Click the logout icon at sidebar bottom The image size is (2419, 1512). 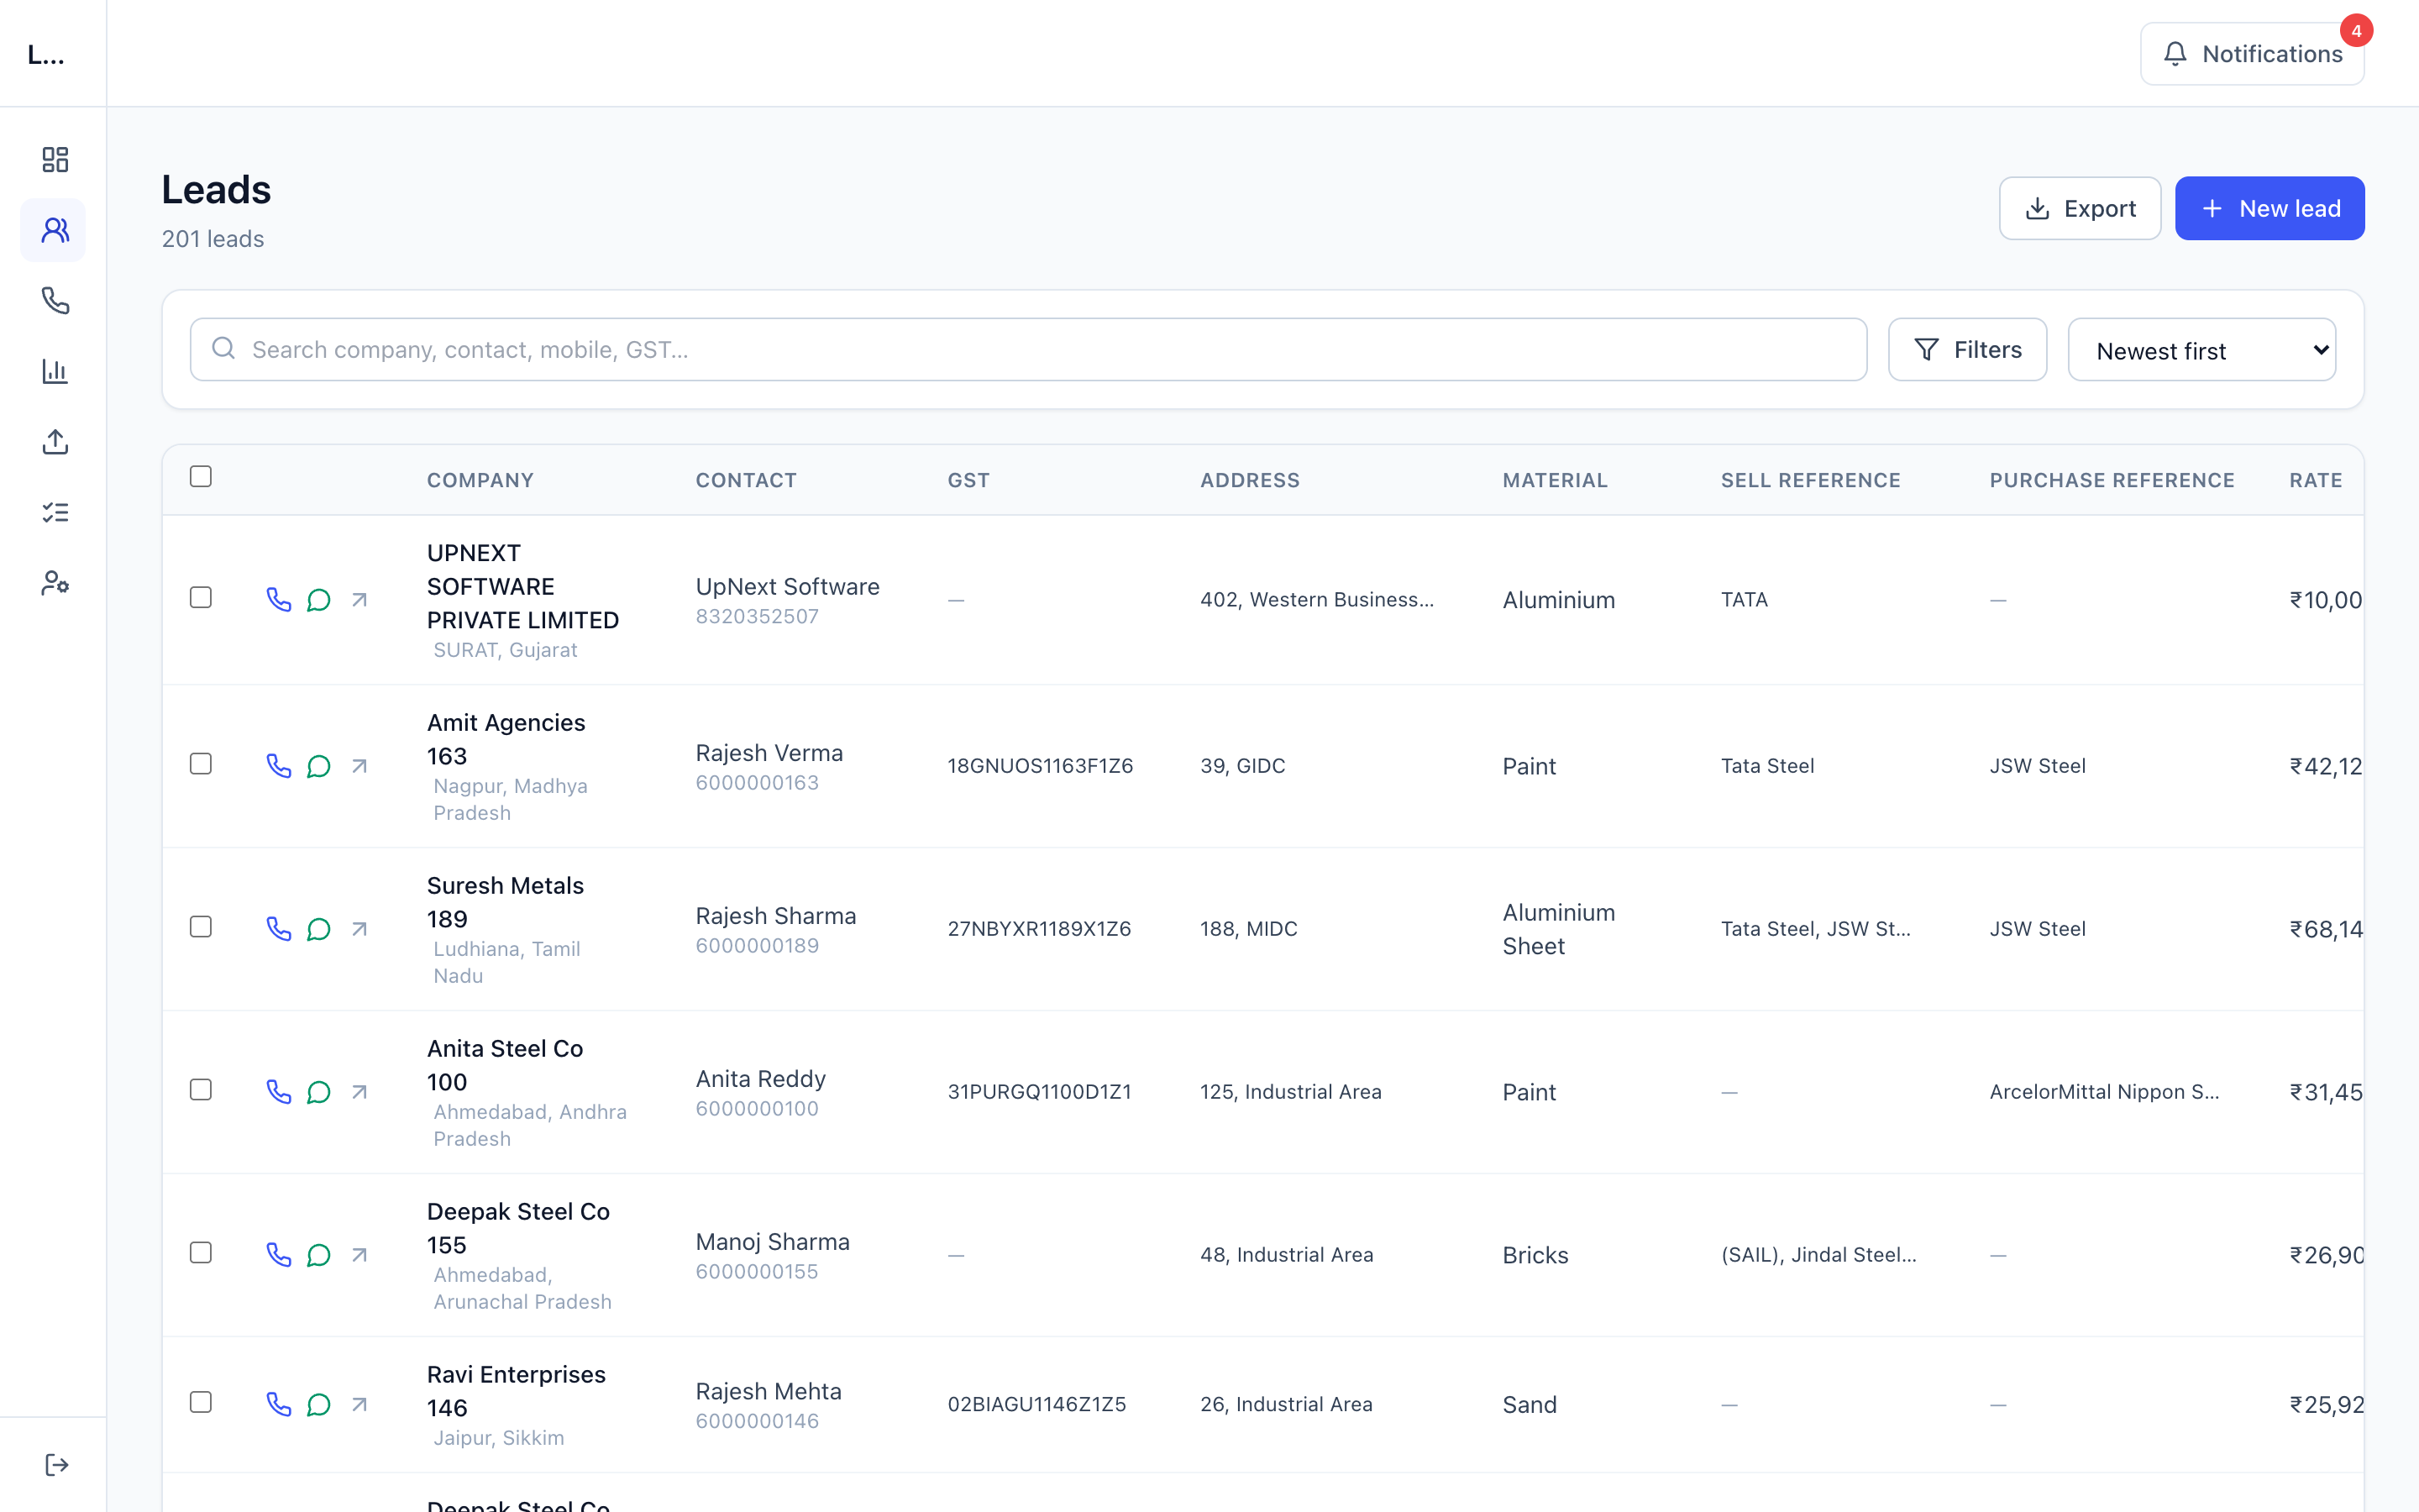tap(56, 1465)
